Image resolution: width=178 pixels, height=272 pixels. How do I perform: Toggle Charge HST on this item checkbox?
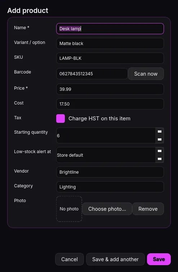(61, 119)
